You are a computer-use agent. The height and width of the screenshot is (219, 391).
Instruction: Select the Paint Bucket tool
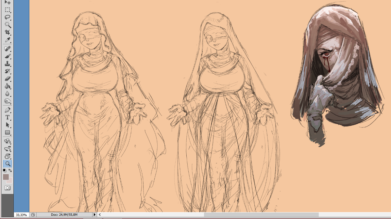tap(8, 86)
